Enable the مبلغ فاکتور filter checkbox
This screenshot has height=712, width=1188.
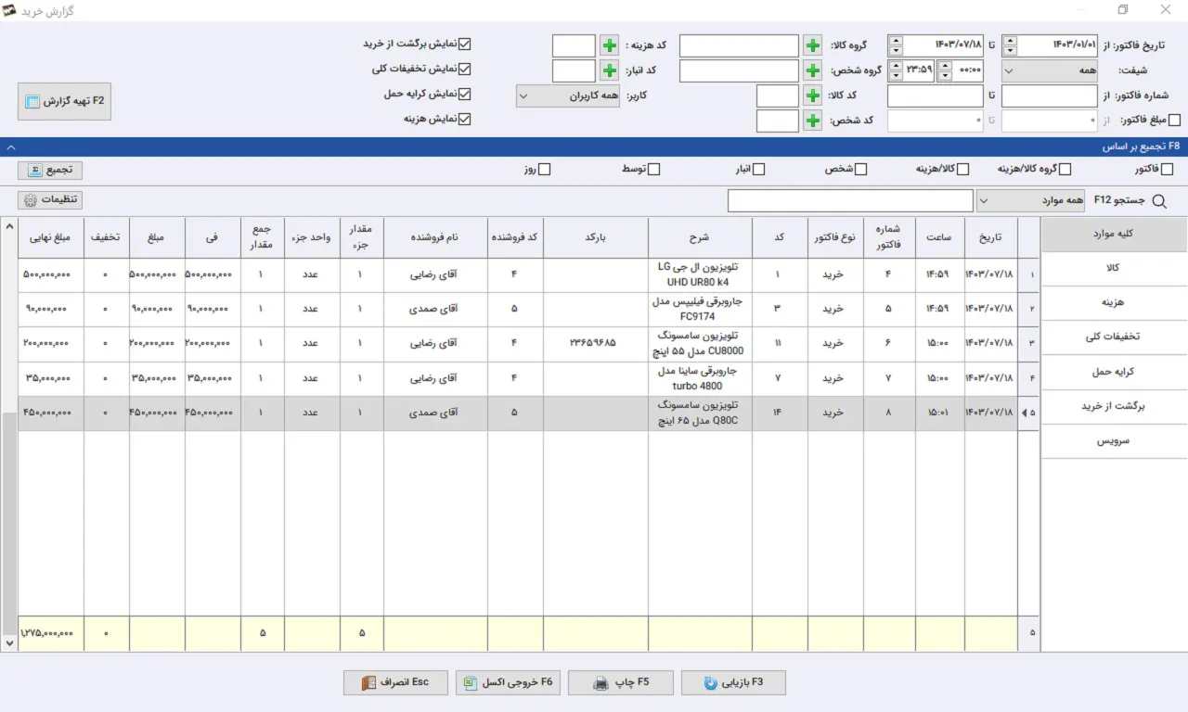tap(1174, 121)
